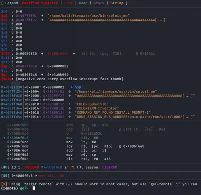Click 'Stack' in the legend

[99, 3]
